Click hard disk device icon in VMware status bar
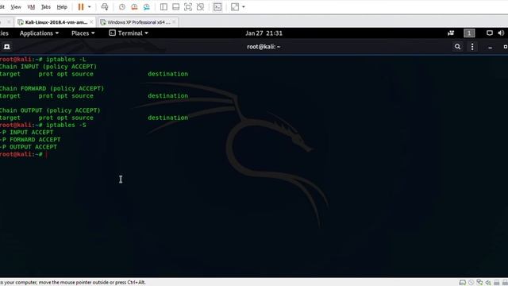The image size is (508, 286). 463,283
